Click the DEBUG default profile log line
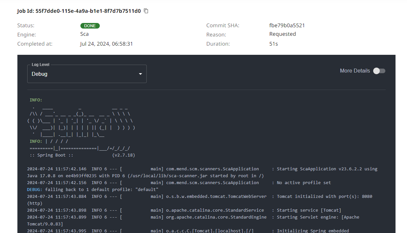Viewport: 407px width, 233px height. tap(93, 190)
